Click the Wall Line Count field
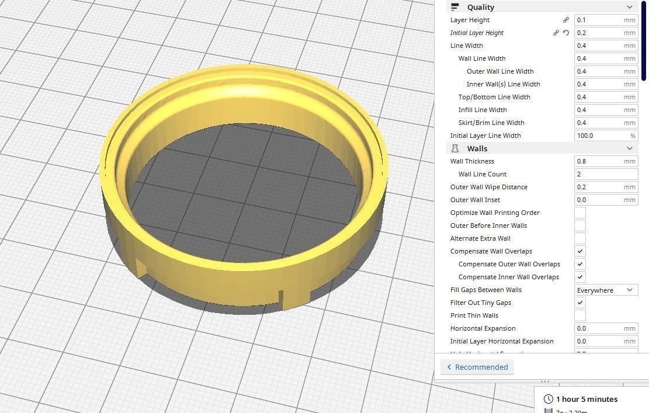This screenshot has width=649, height=413. click(606, 174)
